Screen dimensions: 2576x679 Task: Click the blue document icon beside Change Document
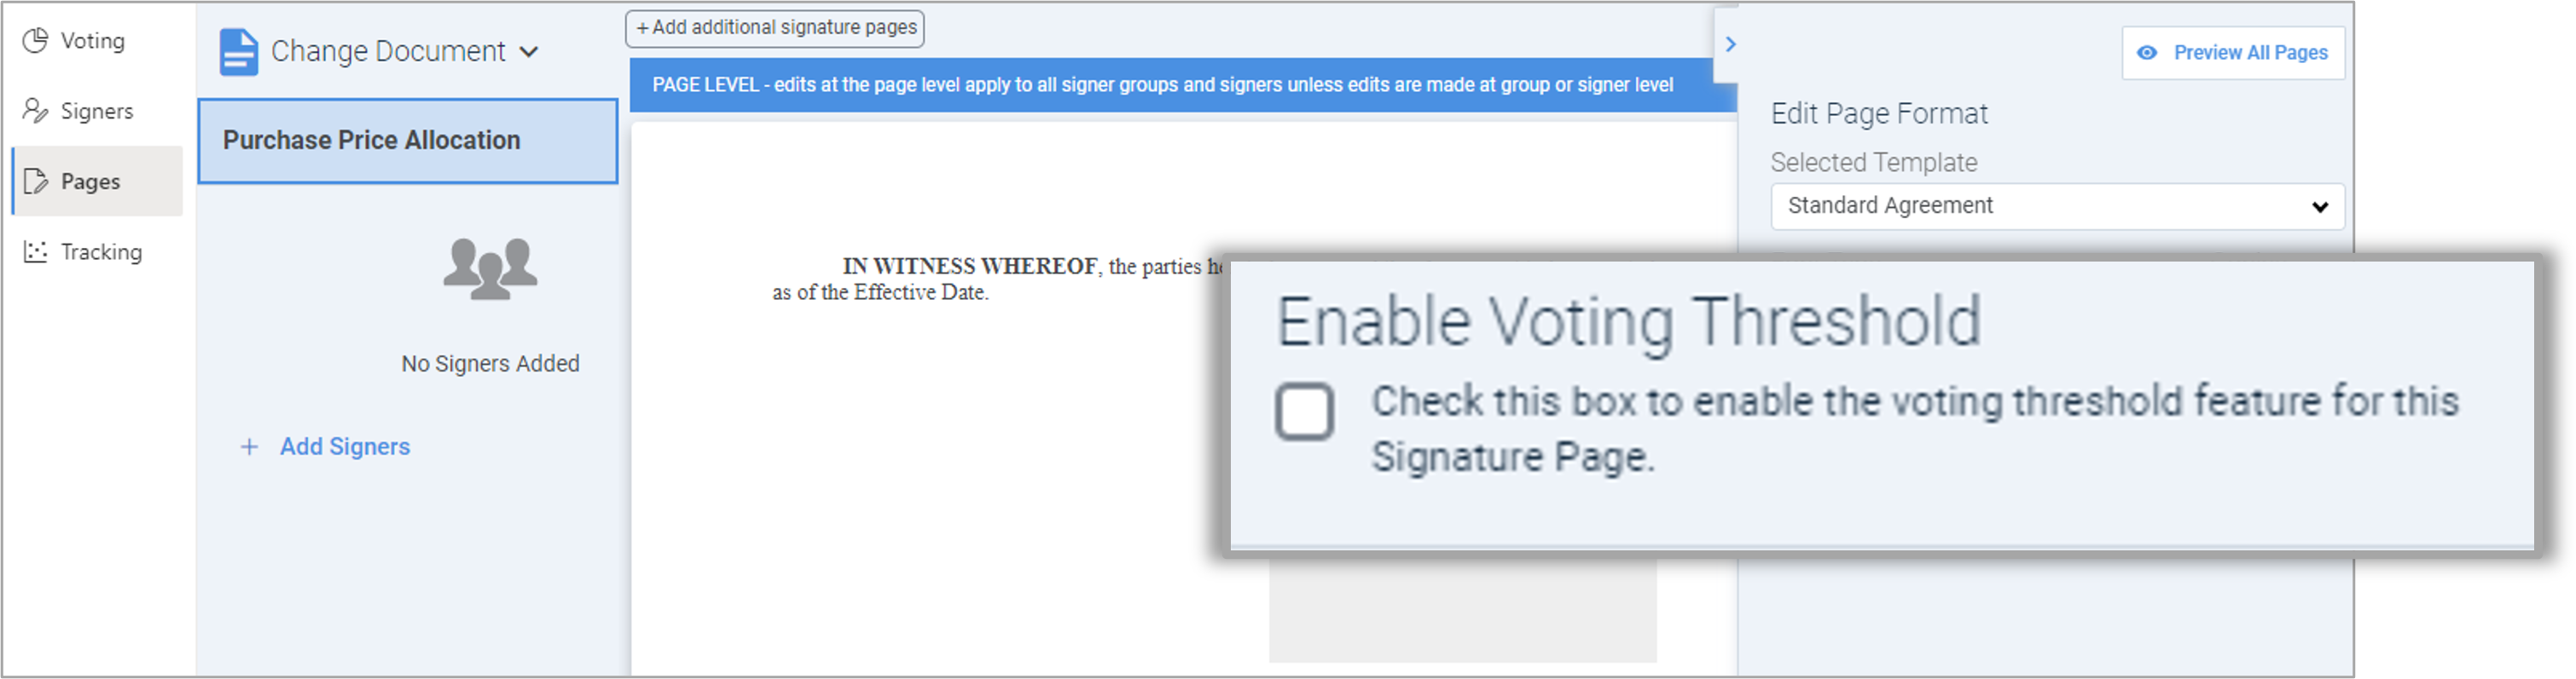point(238,50)
